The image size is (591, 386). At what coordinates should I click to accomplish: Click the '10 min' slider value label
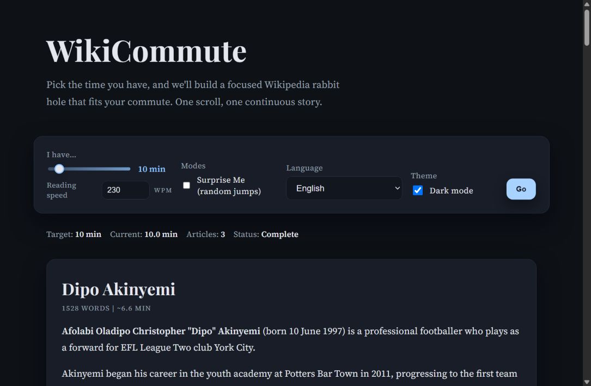[x=151, y=169]
